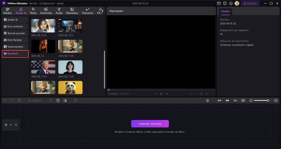The height and width of the screenshot is (149, 281).
Task: Open the Archivo menu
Action: [33, 3]
